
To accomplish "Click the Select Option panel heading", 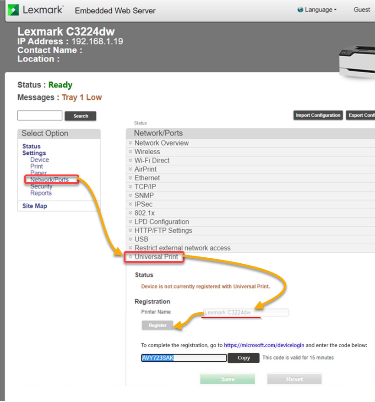I will point(45,133).
